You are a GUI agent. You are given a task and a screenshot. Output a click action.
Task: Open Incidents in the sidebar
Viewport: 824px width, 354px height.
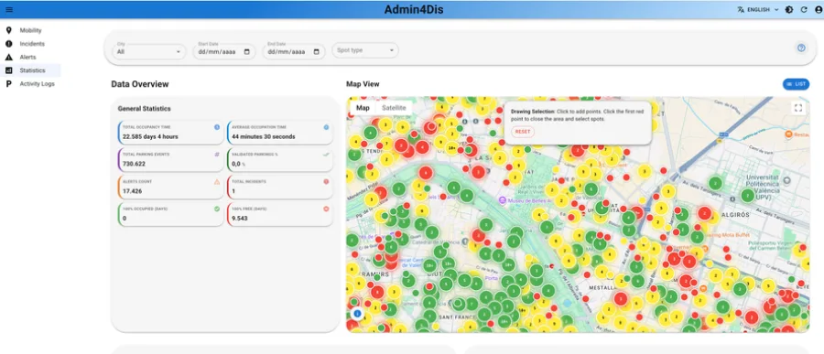pyautogui.click(x=32, y=44)
